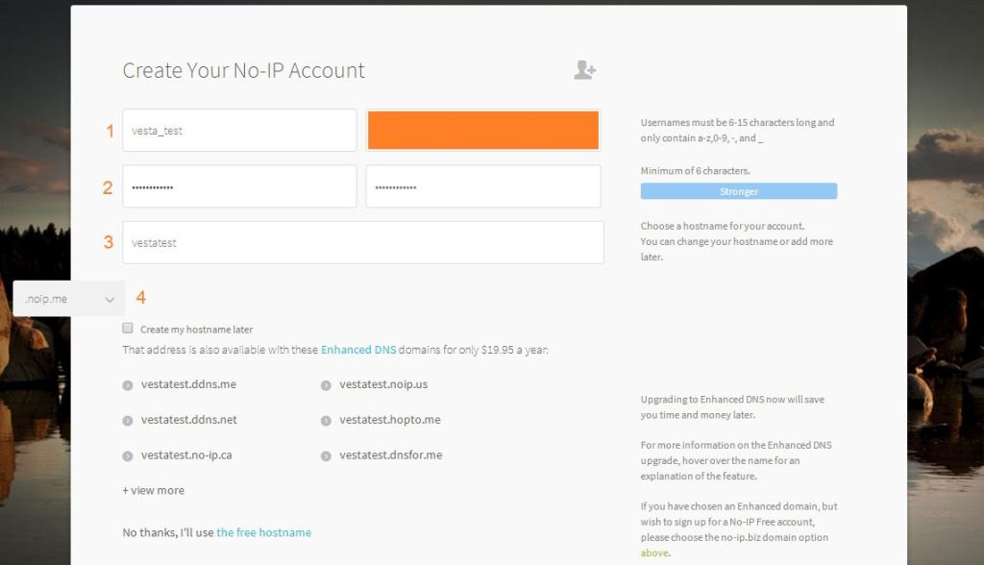Choose the vestatest.ddns.net domain text
Screen dimensions: 984x565
tap(189, 419)
